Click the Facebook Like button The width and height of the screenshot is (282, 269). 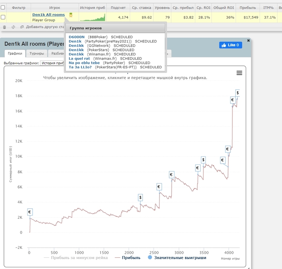click(x=230, y=45)
